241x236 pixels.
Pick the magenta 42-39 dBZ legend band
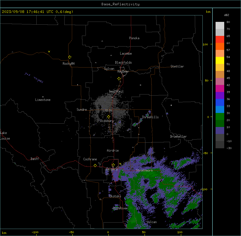[220, 88]
